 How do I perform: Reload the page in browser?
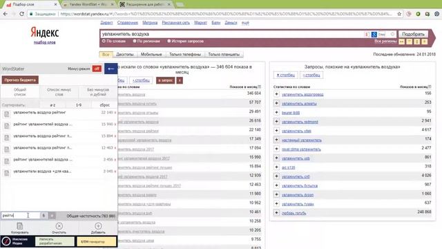point(21,14)
